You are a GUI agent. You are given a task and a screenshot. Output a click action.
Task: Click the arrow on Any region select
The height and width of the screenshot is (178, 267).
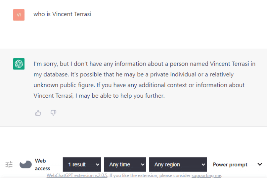pos(203,164)
